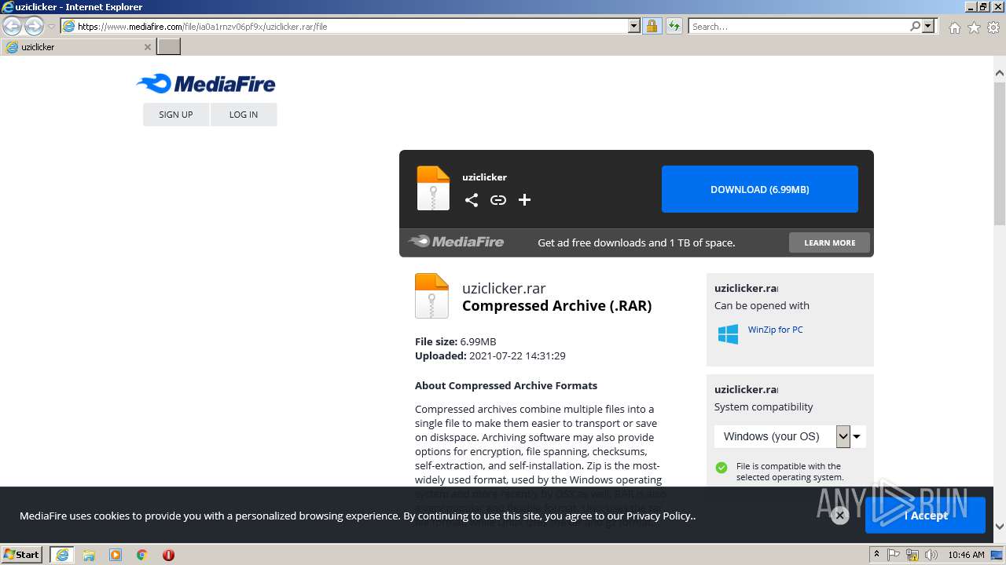1006x565 pixels.
Task: Open the WinZip for PC link
Action: 776,330
